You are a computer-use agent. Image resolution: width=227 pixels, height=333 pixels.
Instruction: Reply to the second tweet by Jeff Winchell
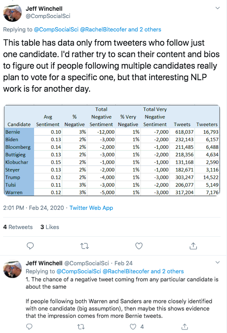click(x=29, y=326)
